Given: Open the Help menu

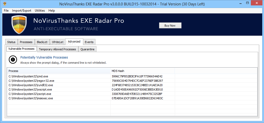Looking at the screenshot, I should [52, 11].
